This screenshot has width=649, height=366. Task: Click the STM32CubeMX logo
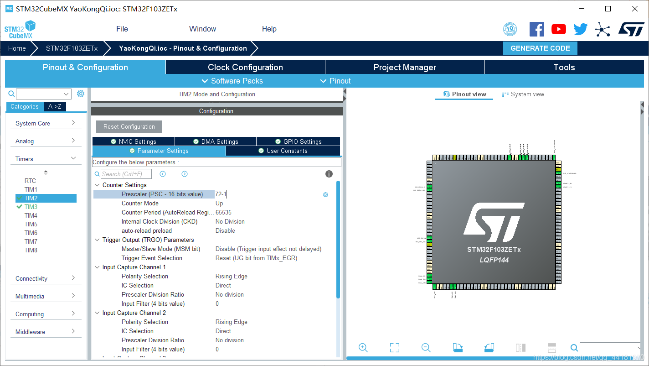point(20,30)
